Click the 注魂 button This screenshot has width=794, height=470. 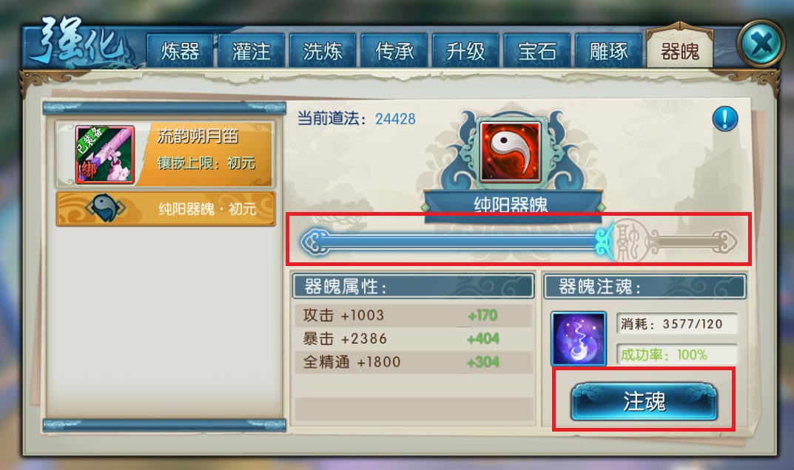(x=644, y=401)
